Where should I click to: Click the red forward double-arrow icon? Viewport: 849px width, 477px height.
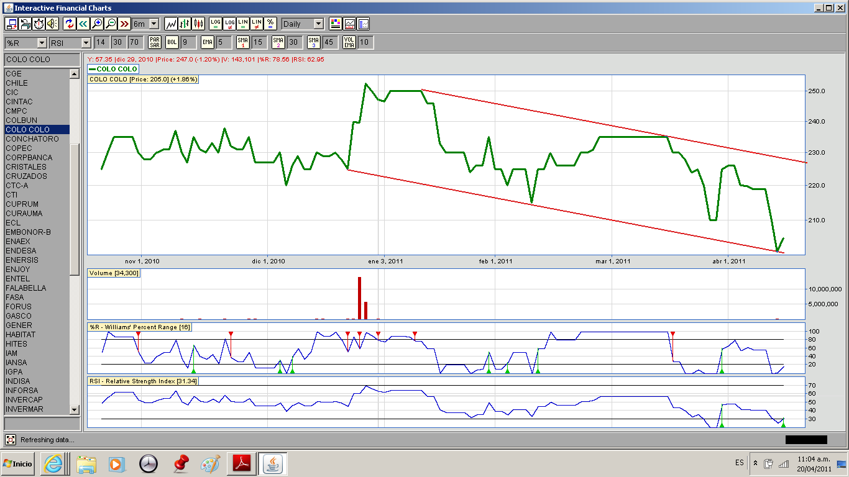click(124, 24)
